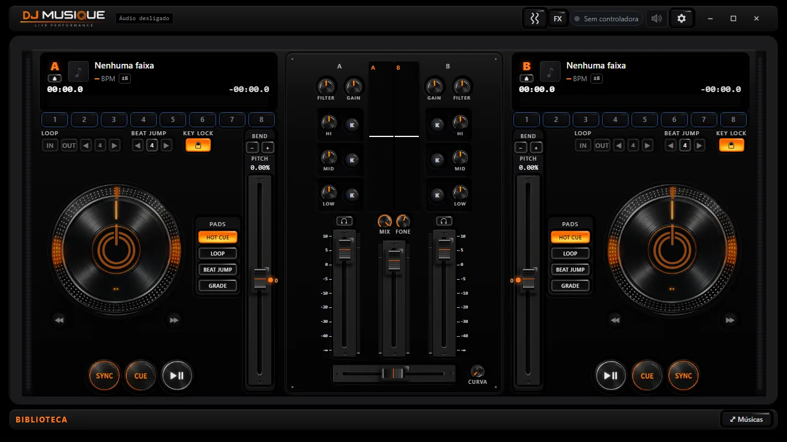The height and width of the screenshot is (442, 787).
Task: Click deck A play/pause button
Action: coord(177,376)
